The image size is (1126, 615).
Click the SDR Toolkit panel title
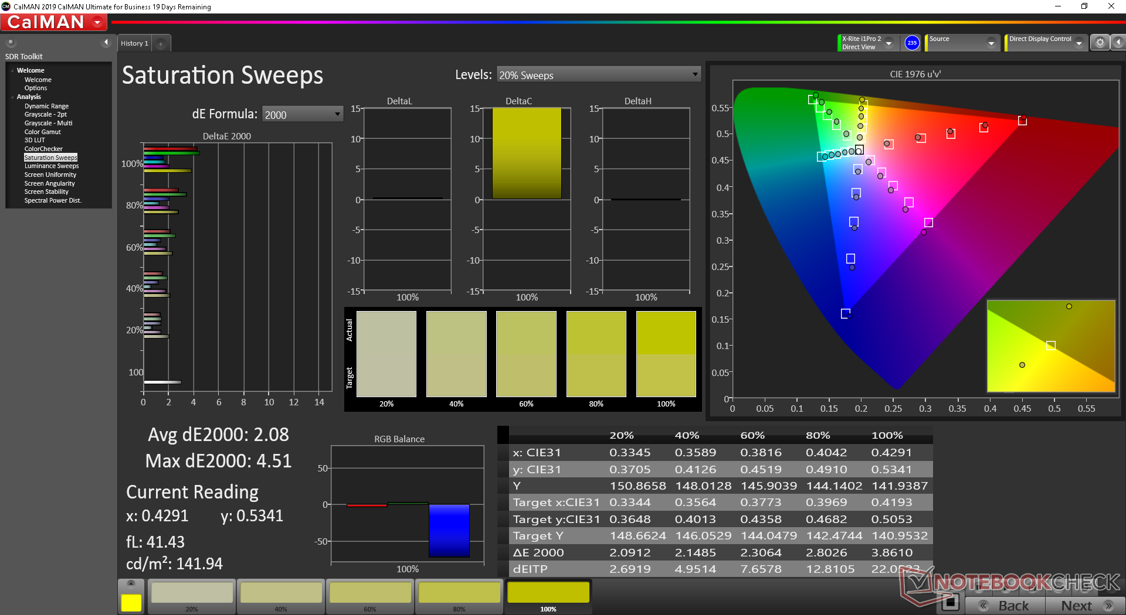click(24, 57)
